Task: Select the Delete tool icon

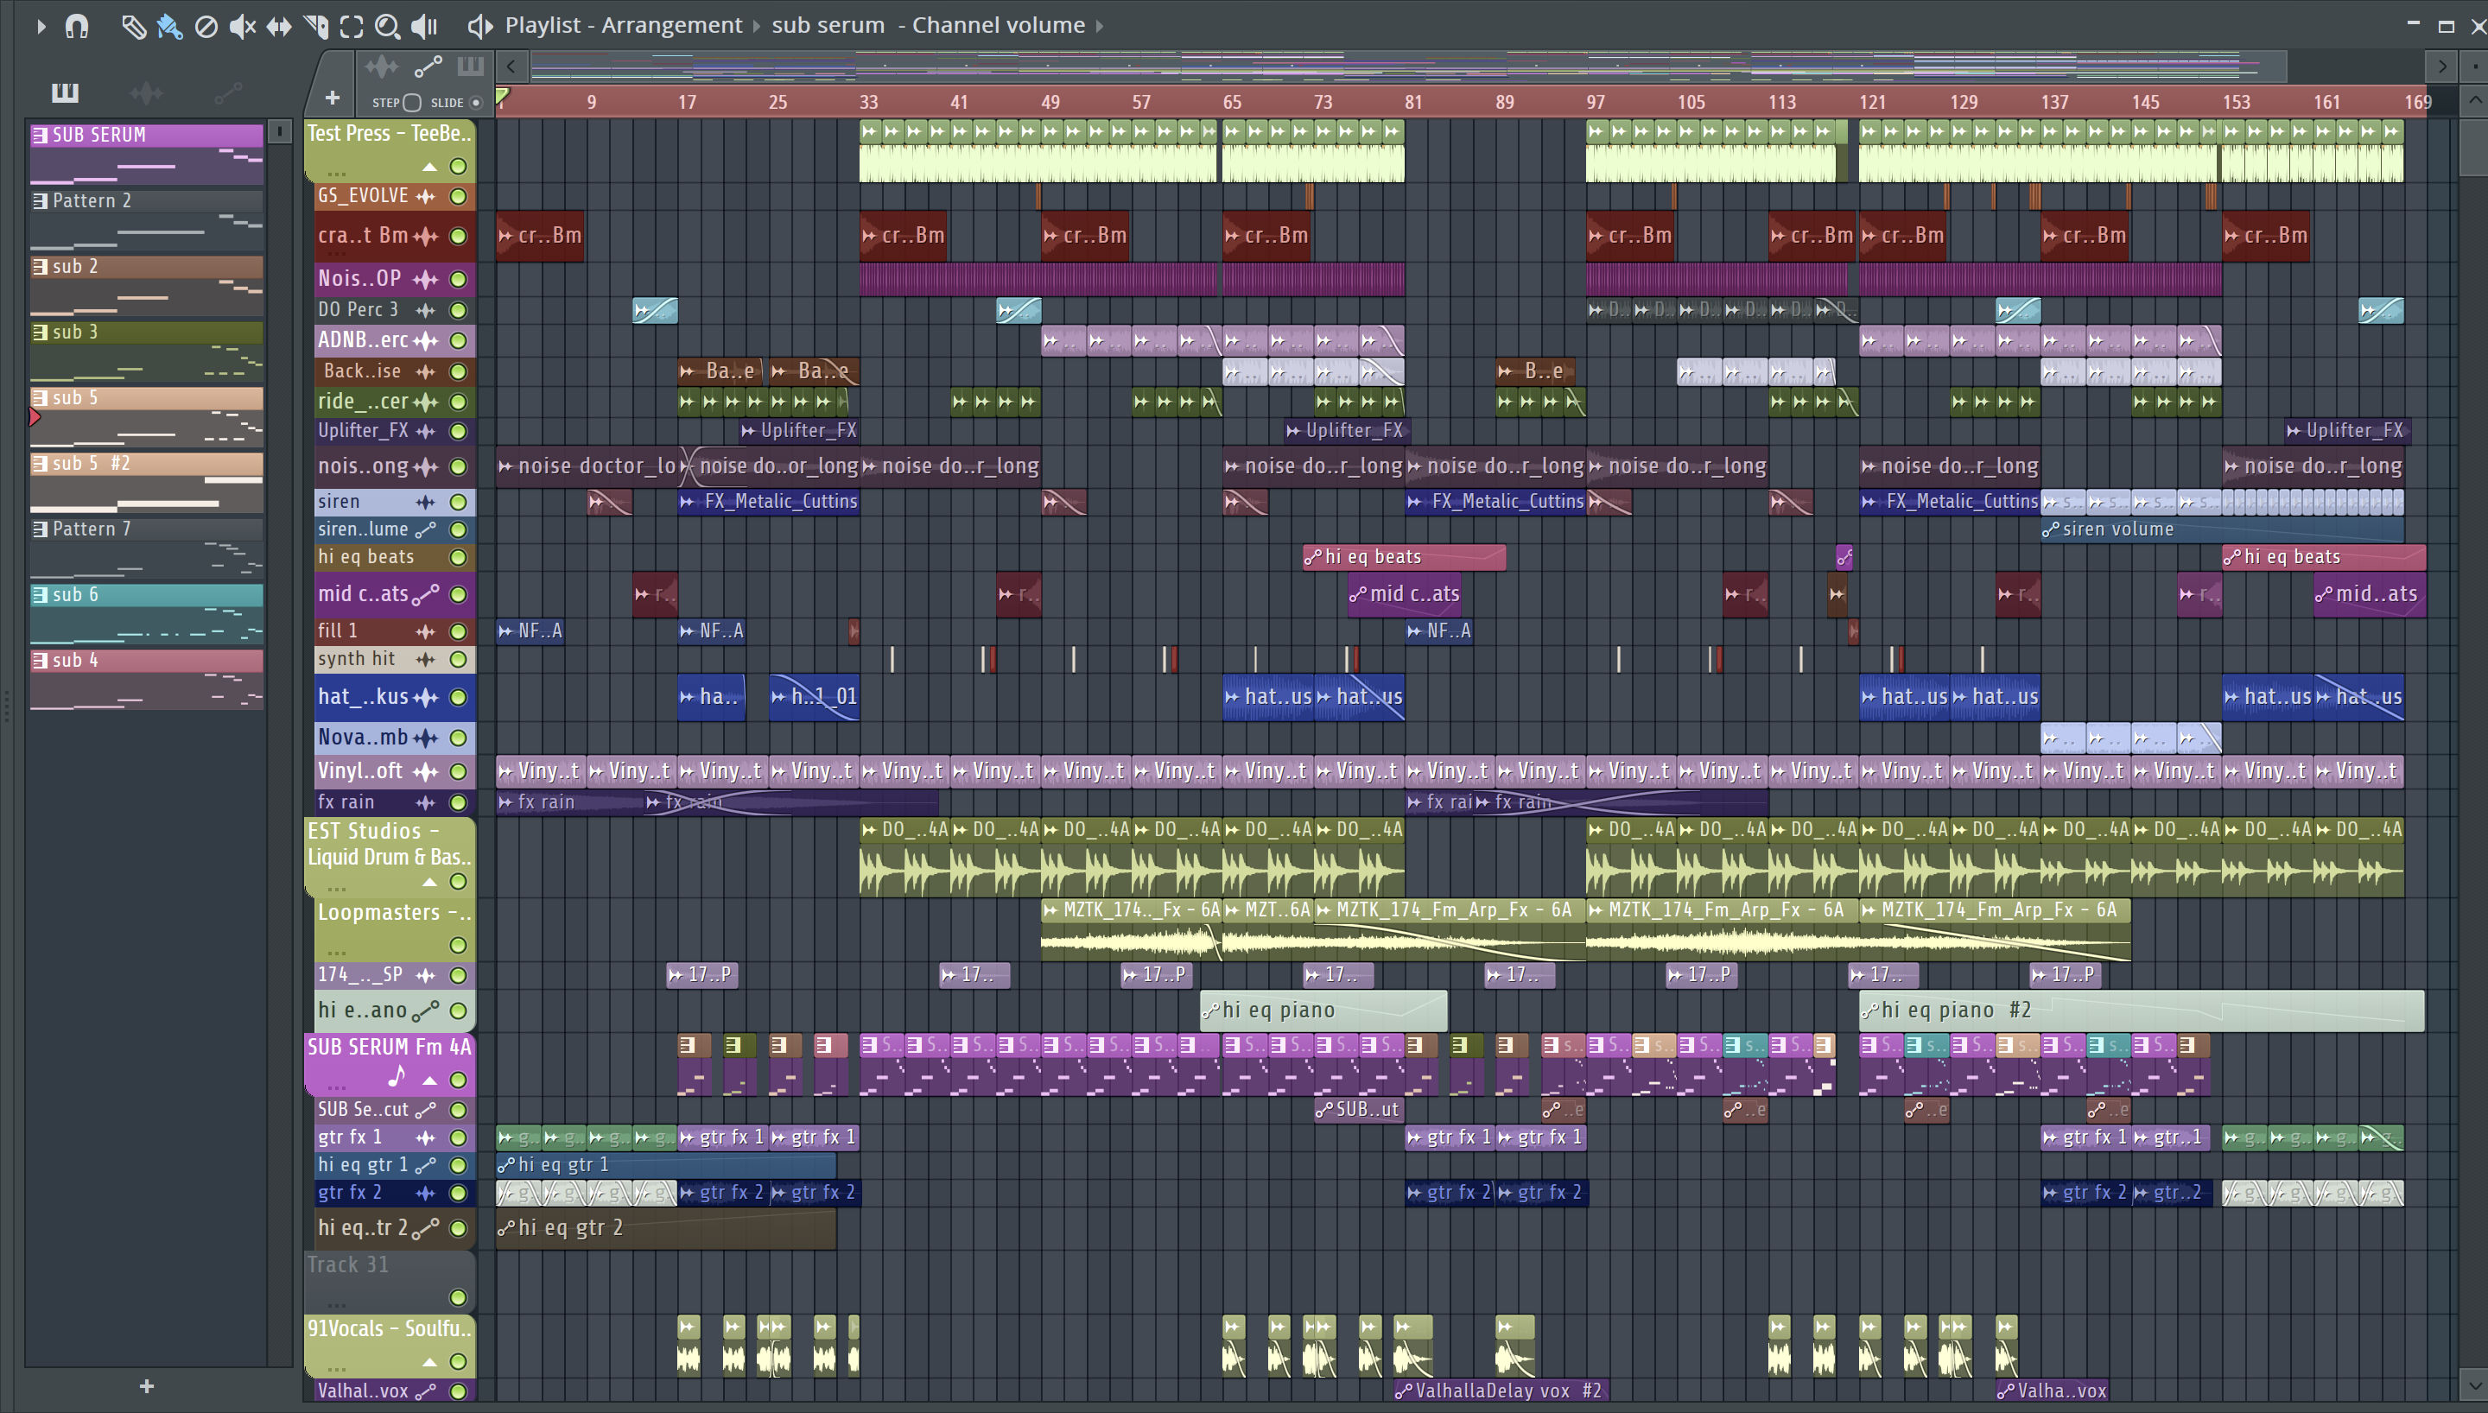Action: tap(206, 26)
